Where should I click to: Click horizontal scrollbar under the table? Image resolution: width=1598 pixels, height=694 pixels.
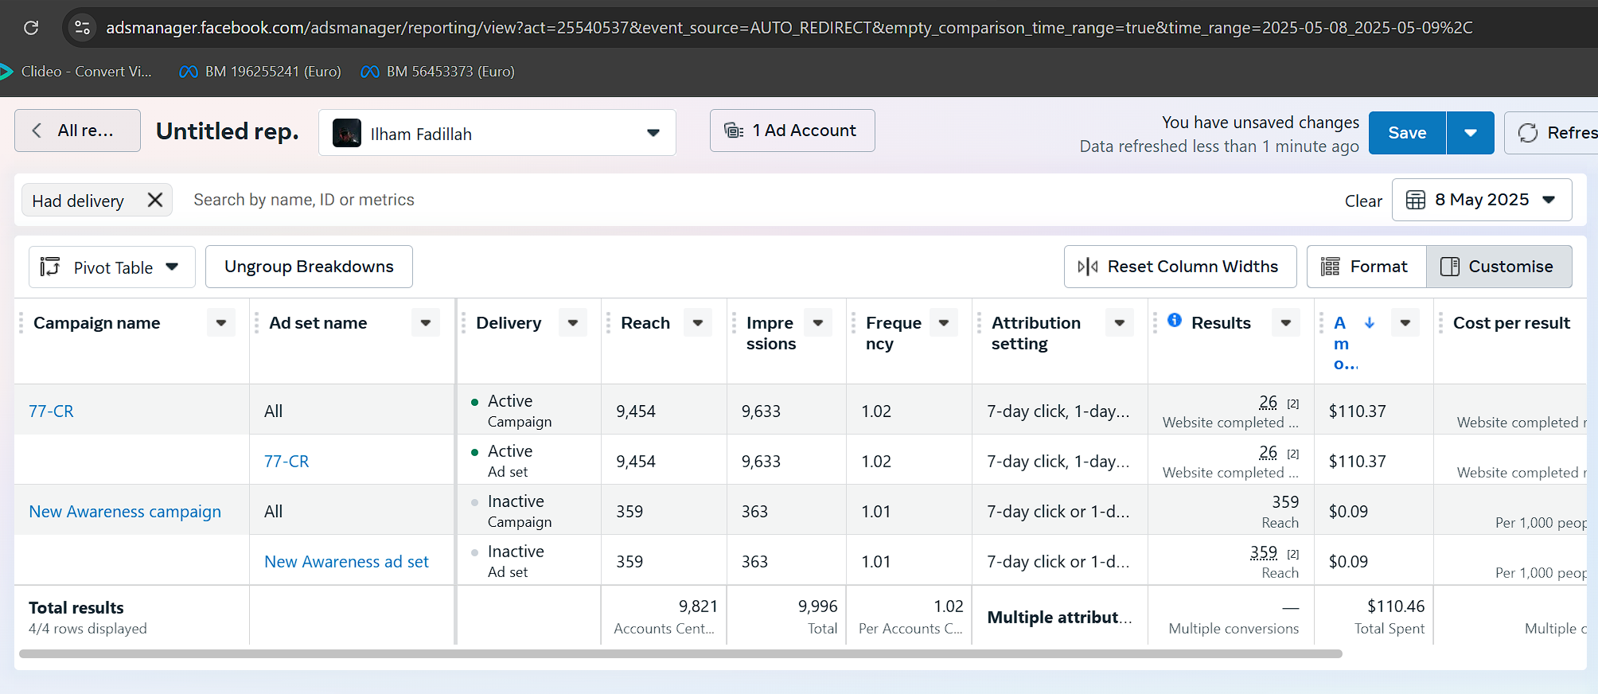(680, 654)
